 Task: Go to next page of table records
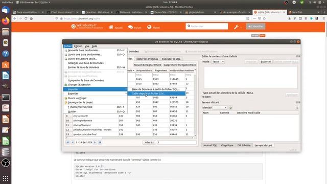coord(95,142)
